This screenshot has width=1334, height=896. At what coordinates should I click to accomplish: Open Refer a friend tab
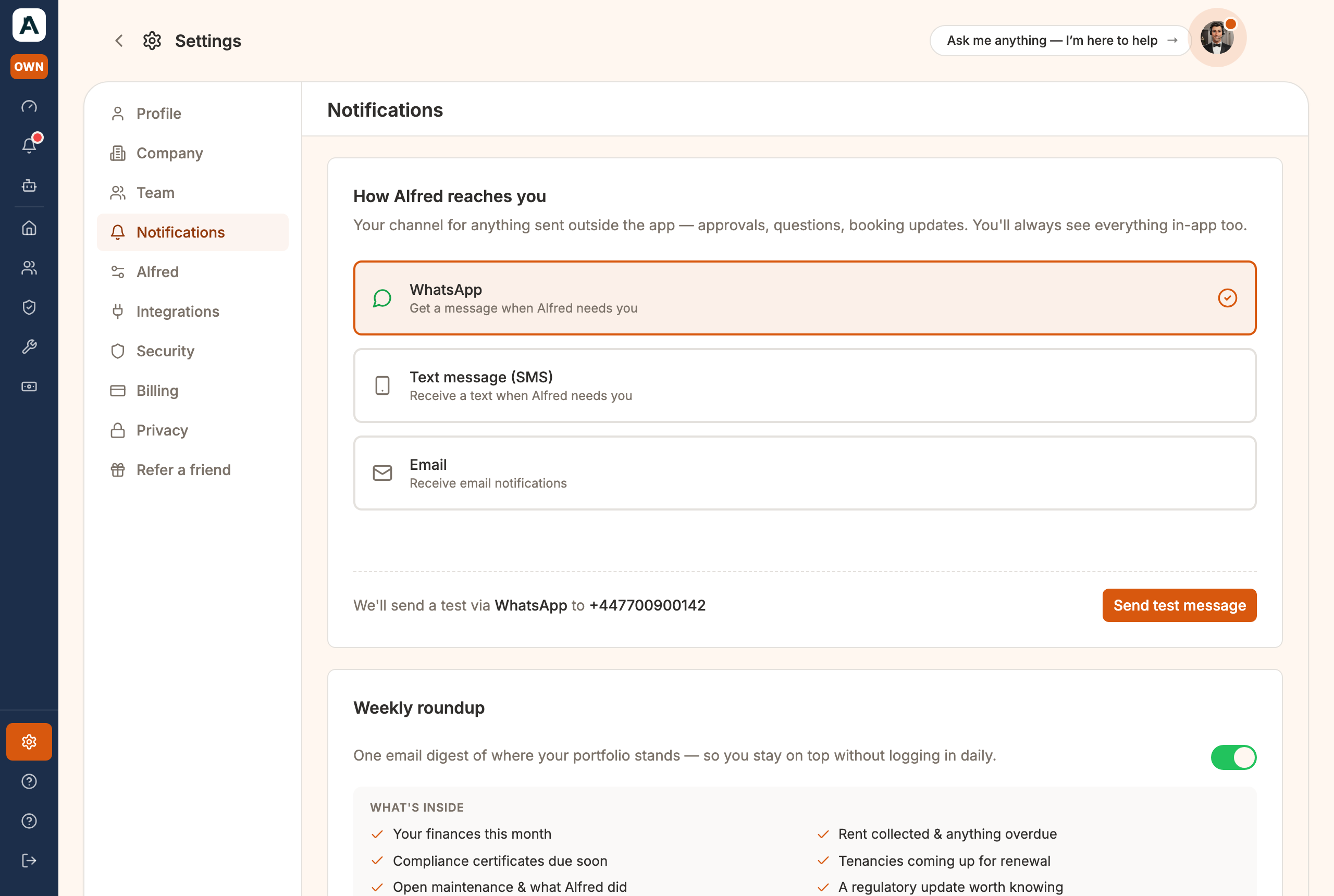[193, 470]
